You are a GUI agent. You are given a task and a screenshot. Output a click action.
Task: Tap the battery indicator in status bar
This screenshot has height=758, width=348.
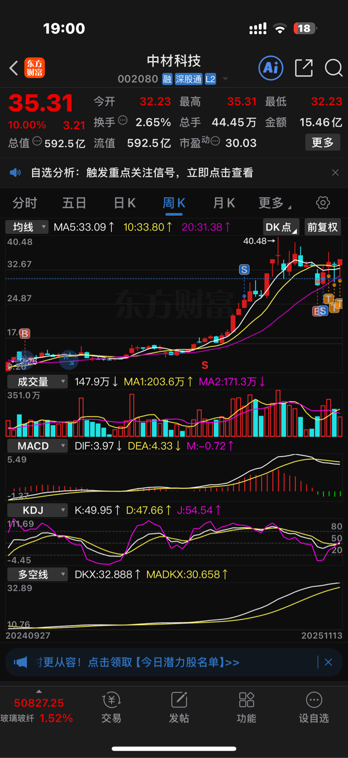[x=305, y=29]
